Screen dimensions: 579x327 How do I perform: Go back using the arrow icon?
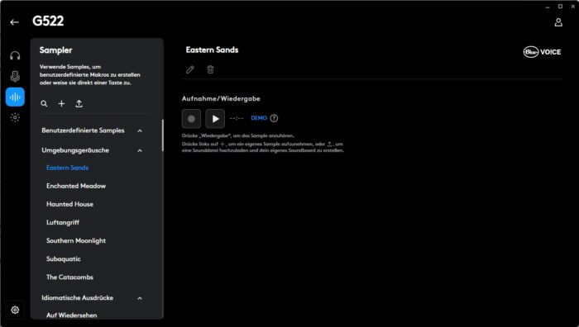tap(14, 22)
